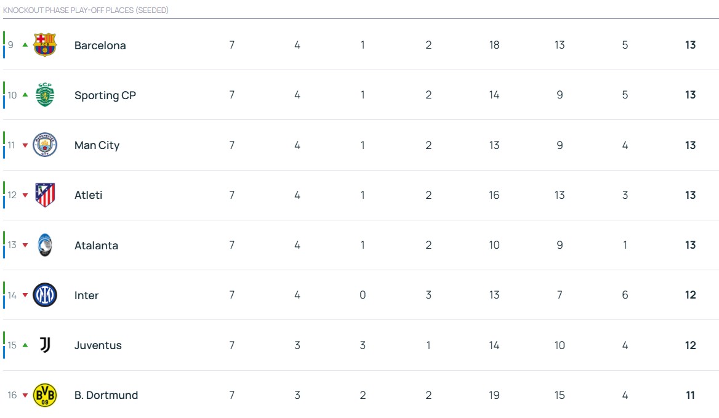
Task: Open the B. Dortmund team link
Action: 106,395
